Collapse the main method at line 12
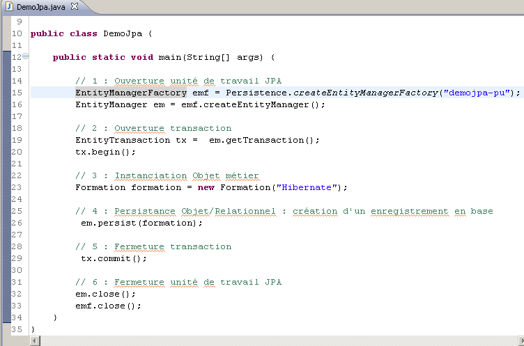This screenshot has width=524, height=346. click(x=26, y=56)
